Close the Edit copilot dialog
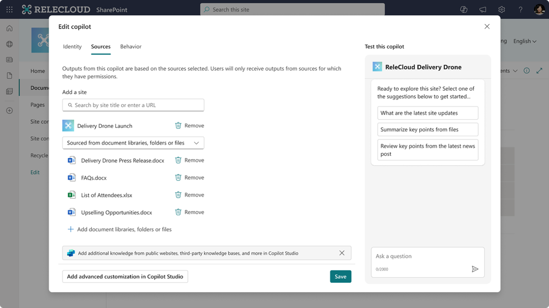The image size is (549, 308). pos(487,26)
